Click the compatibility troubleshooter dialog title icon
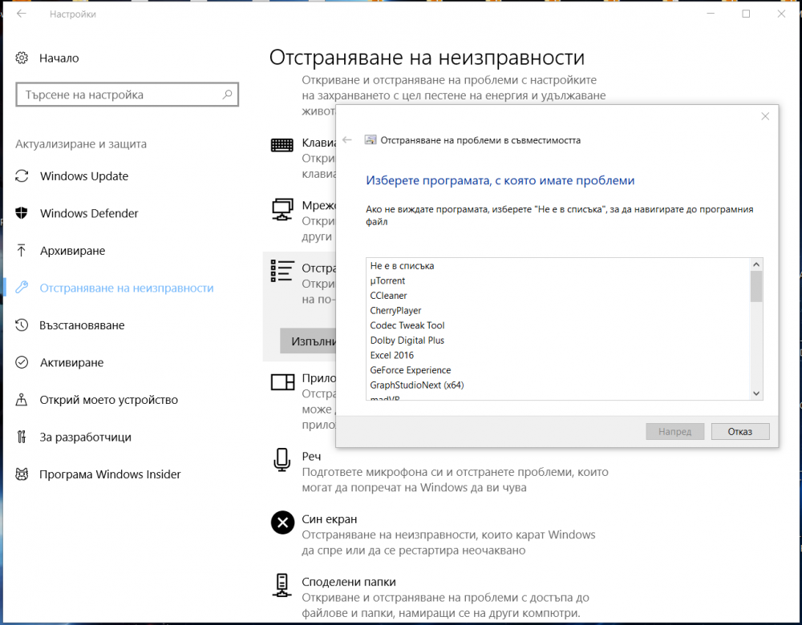Viewport: 802px width, 625px height. 371,140
